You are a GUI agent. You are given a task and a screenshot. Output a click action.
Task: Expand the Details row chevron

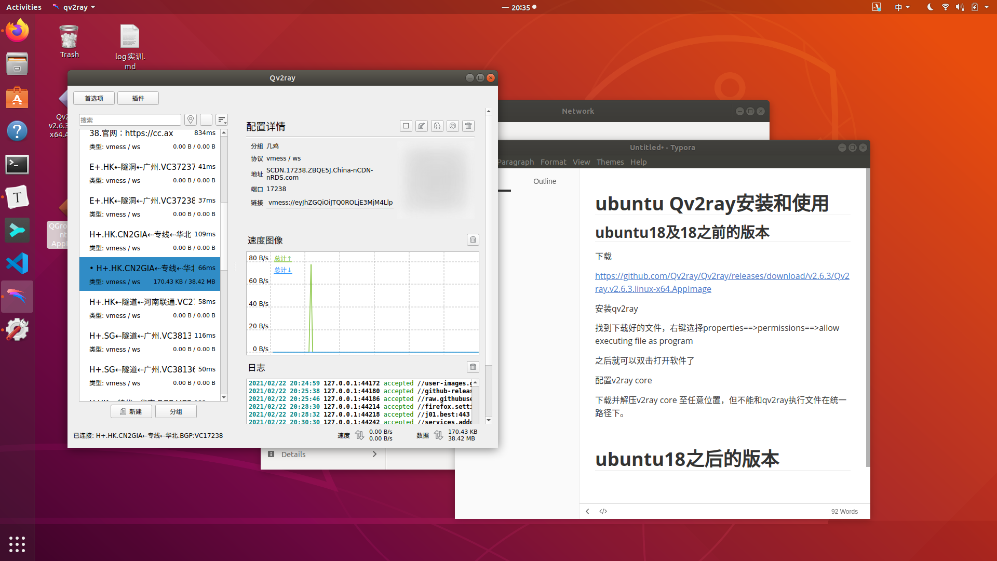click(374, 454)
